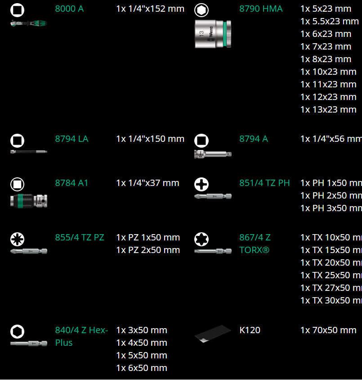Open the 8784 A1 adapter image

coord(28,201)
